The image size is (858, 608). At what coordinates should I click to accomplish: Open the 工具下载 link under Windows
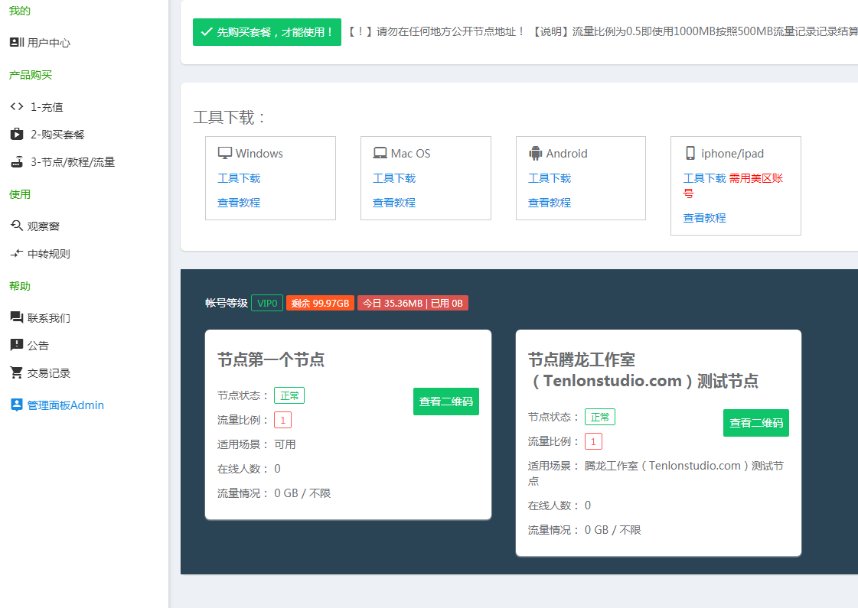[239, 177]
